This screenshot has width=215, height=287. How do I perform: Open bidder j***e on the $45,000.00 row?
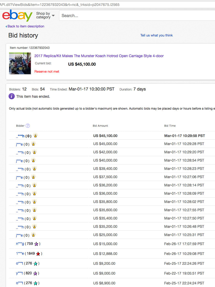(19, 144)
